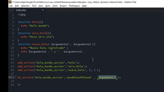The width and height of the screenshot is (164, 92).
Task: Click function name 'otro_hola' on line 6
Action: coord(39,33)
